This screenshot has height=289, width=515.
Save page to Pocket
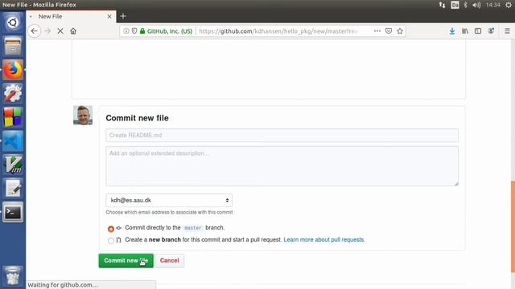tap(389, 31)
